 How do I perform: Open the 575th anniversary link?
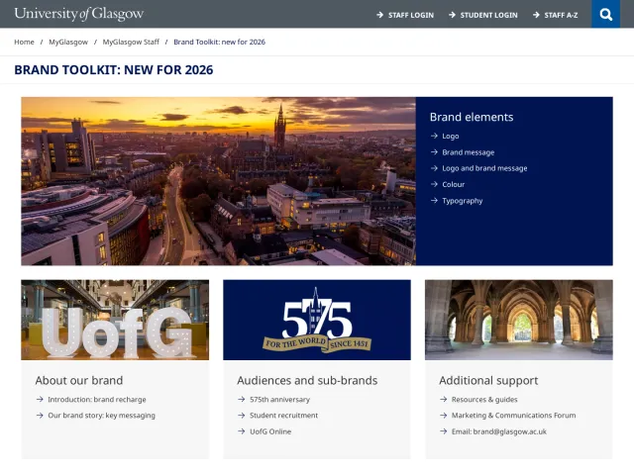tap(279, 399)
